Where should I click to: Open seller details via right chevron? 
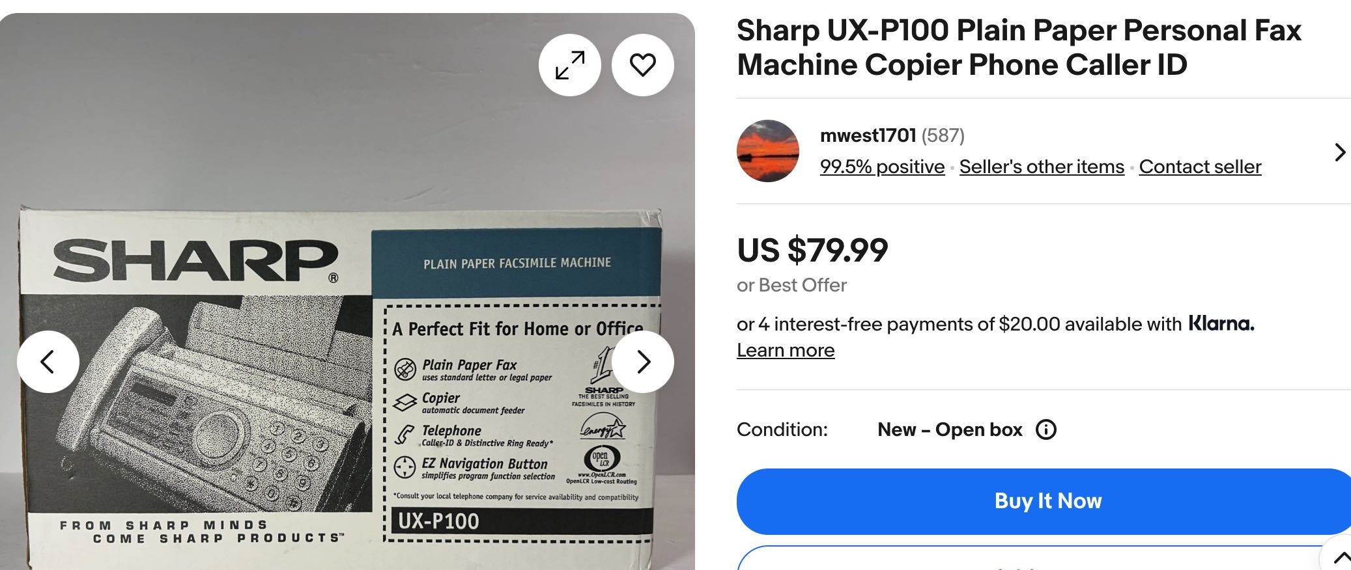click(x=1340, y=152)
